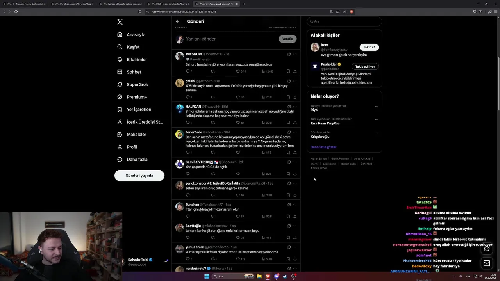Follow irem with Takip et
Viewport: 500px width, 281px height.
[x=369, y=47]
